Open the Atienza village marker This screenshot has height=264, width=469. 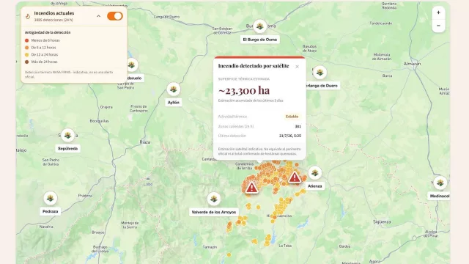coord(314,173)
